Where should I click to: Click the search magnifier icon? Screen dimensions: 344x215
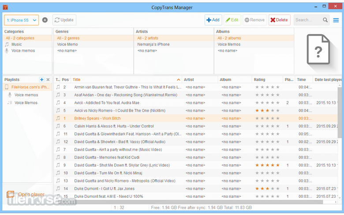[325, 20]
